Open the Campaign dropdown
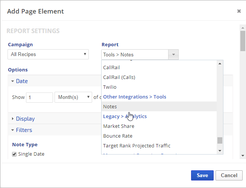246x188 pixels. tap(48, 55)
